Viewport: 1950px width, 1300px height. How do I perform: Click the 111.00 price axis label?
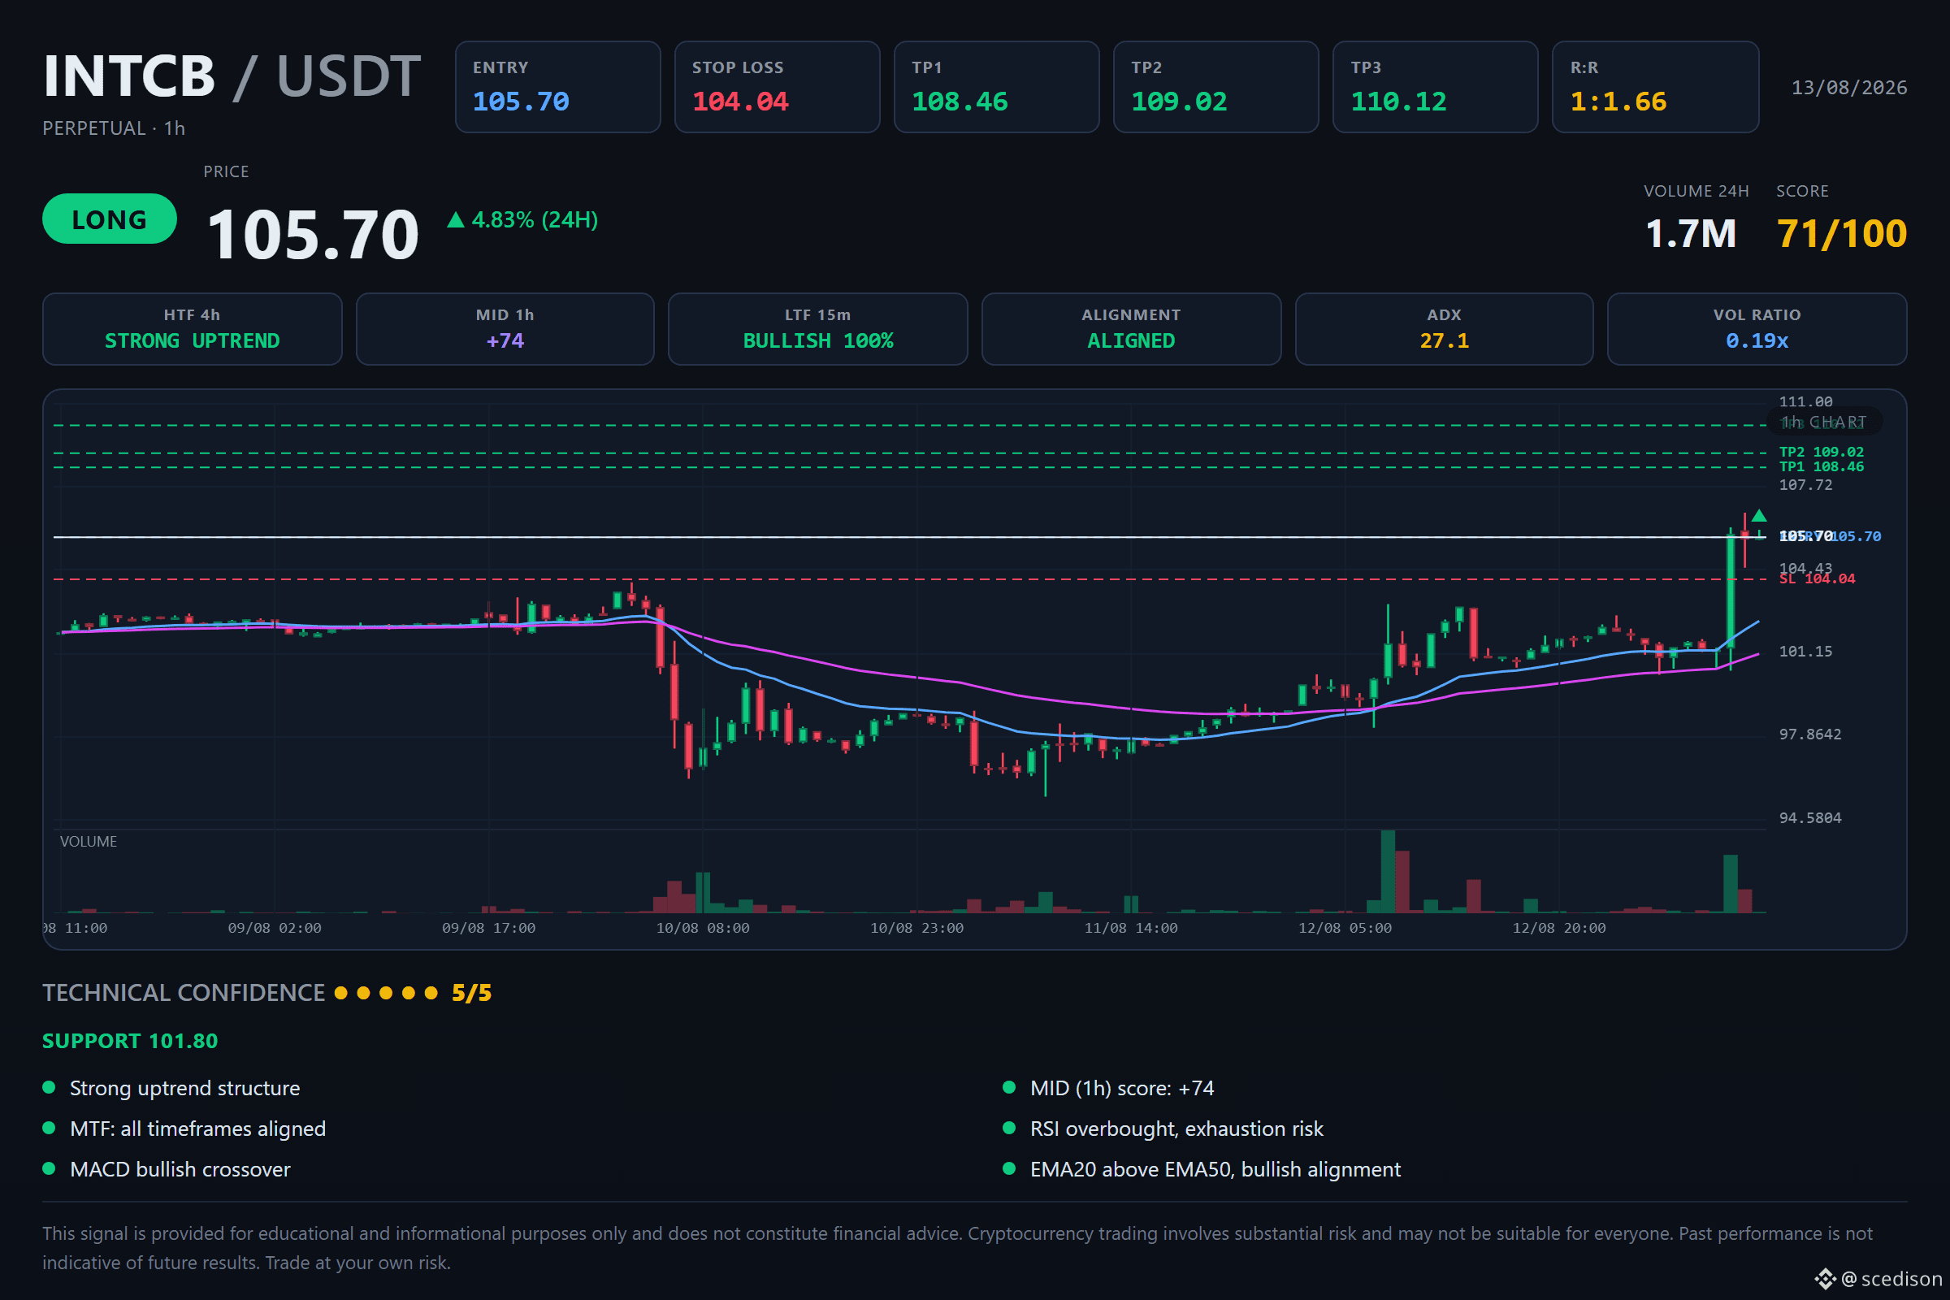pyautogui.click(x=1805, y=402)
